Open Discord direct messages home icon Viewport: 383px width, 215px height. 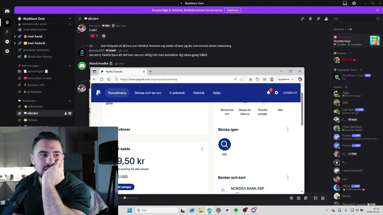click(x=7, y=11)
